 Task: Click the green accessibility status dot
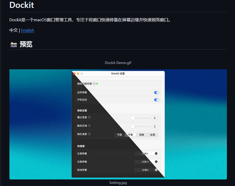tap(97, 84)
